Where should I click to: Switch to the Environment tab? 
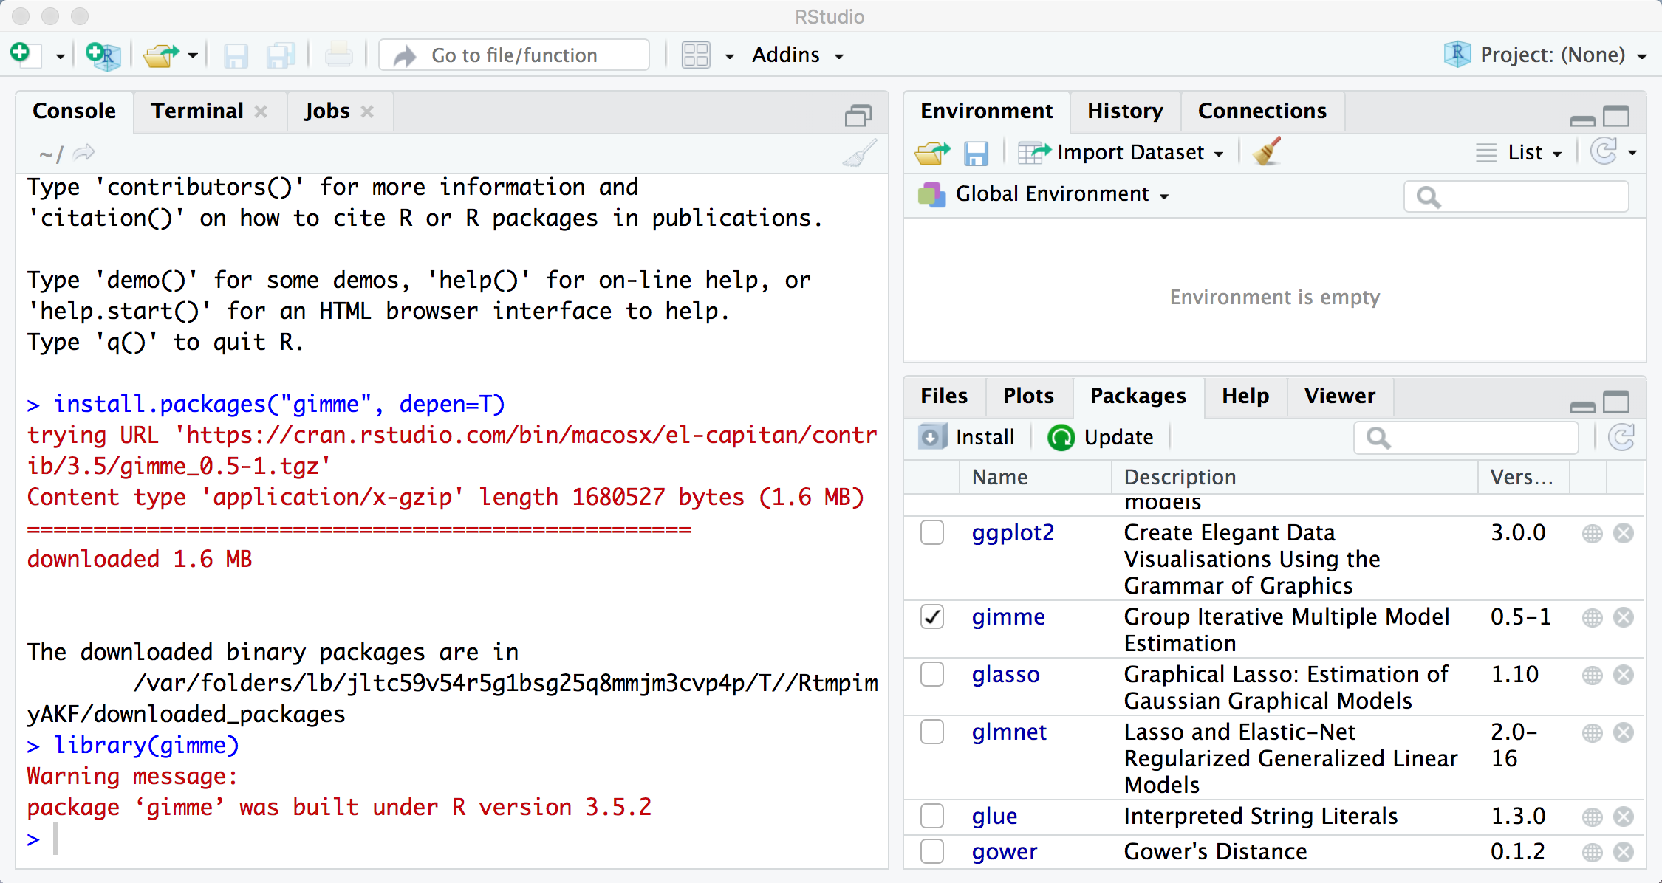[987, 111]
